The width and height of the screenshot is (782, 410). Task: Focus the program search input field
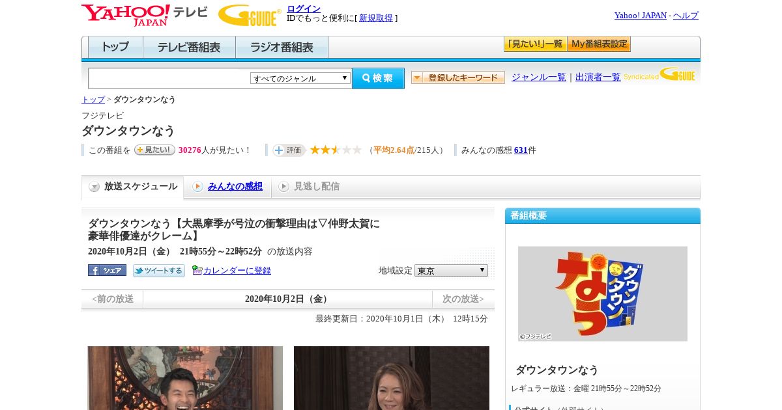coord(169,78)
